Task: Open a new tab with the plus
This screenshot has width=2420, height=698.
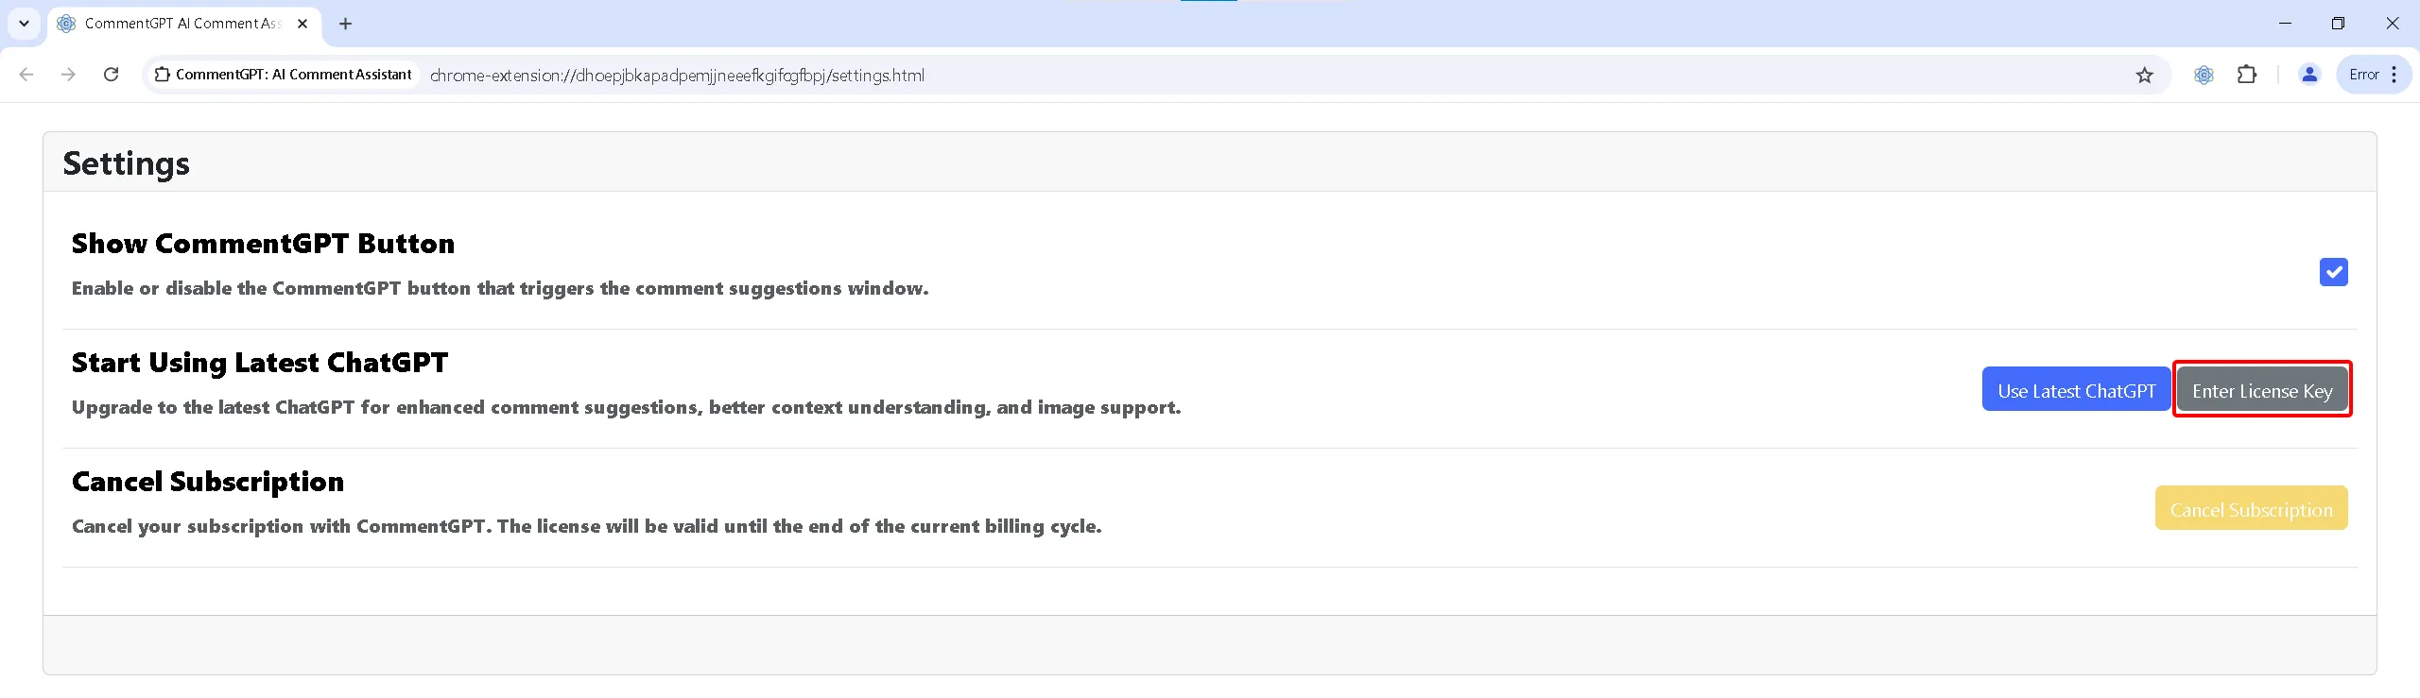Action: 345,24
